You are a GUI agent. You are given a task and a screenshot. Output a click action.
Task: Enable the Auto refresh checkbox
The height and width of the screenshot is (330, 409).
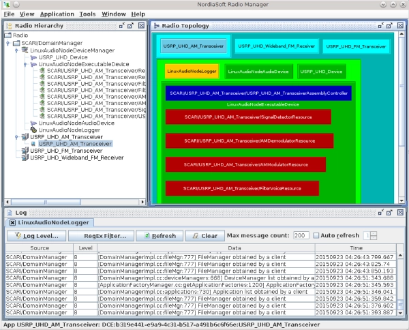click(x=316, y=235)
